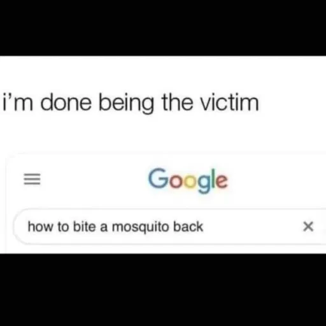Focus the Google search input field
Image resolution: width=326 pixels, height=326 pixels.
(170, 227)
